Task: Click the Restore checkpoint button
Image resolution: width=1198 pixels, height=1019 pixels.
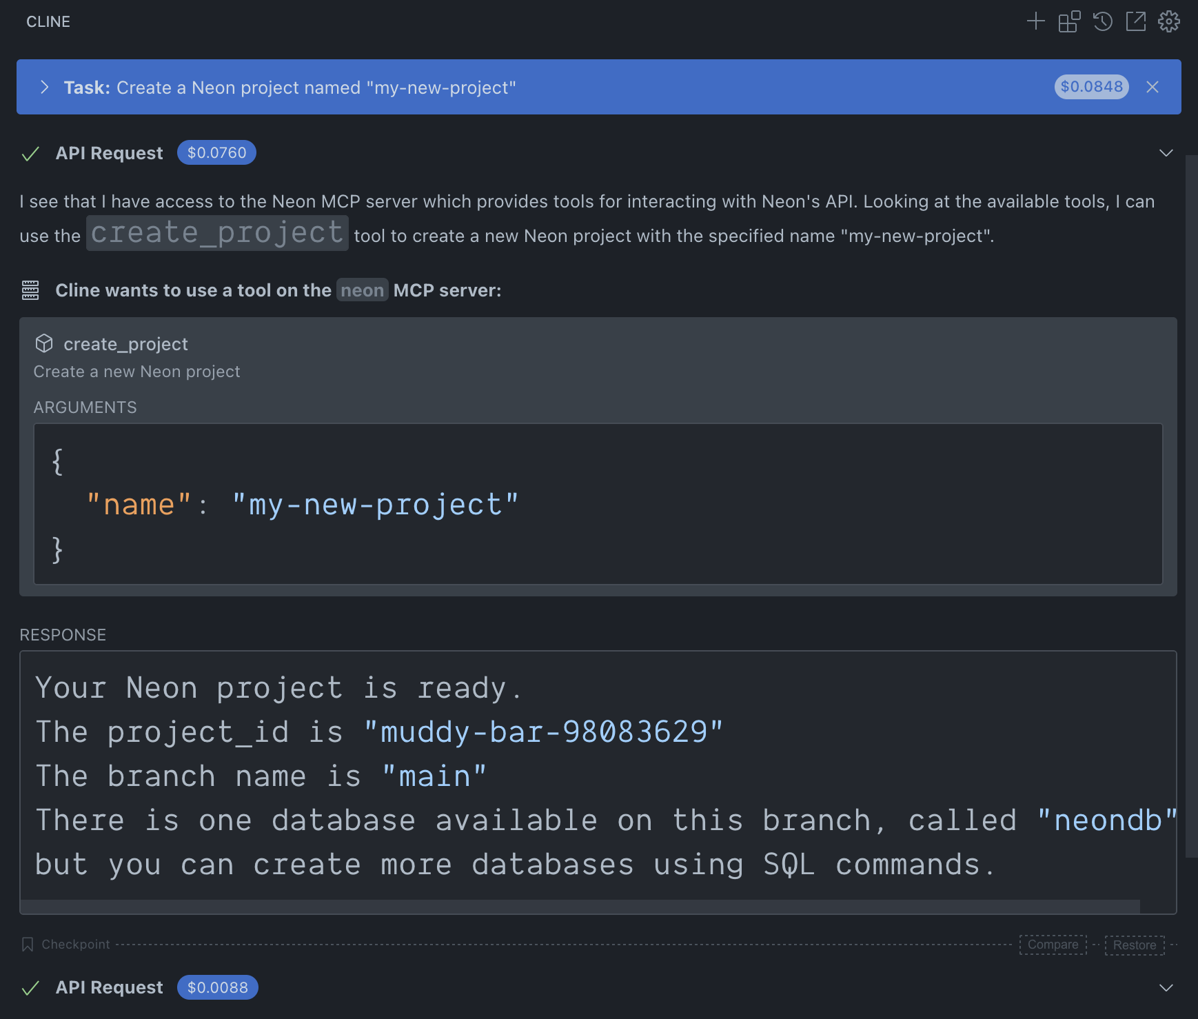Action: point(1134,945)
